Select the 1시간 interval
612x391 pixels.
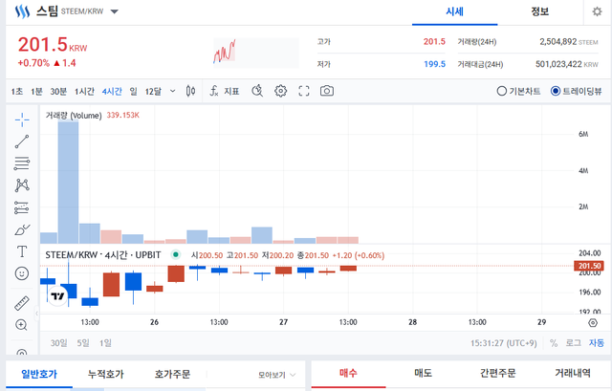[84, 92]
